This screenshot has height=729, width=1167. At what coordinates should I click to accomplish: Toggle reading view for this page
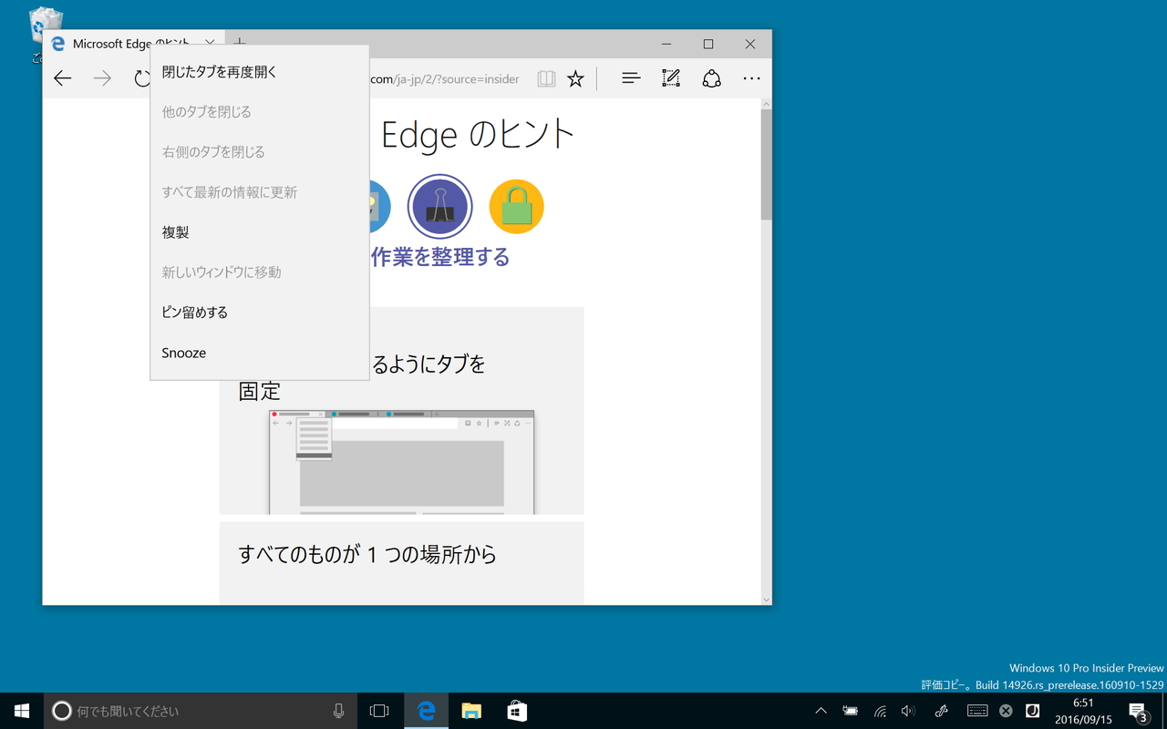pos(545,78)
